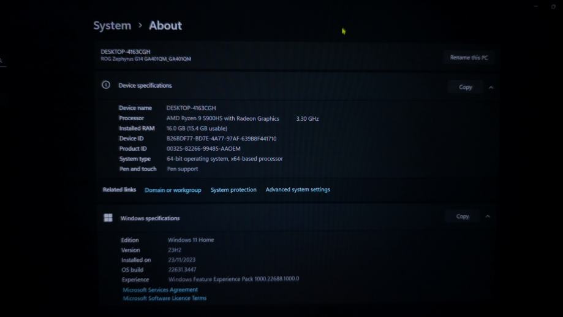Viewport: 563px width, 317px height.
Task: Select the Windows 11 Home edition text
Action: [x=191, y=240]
